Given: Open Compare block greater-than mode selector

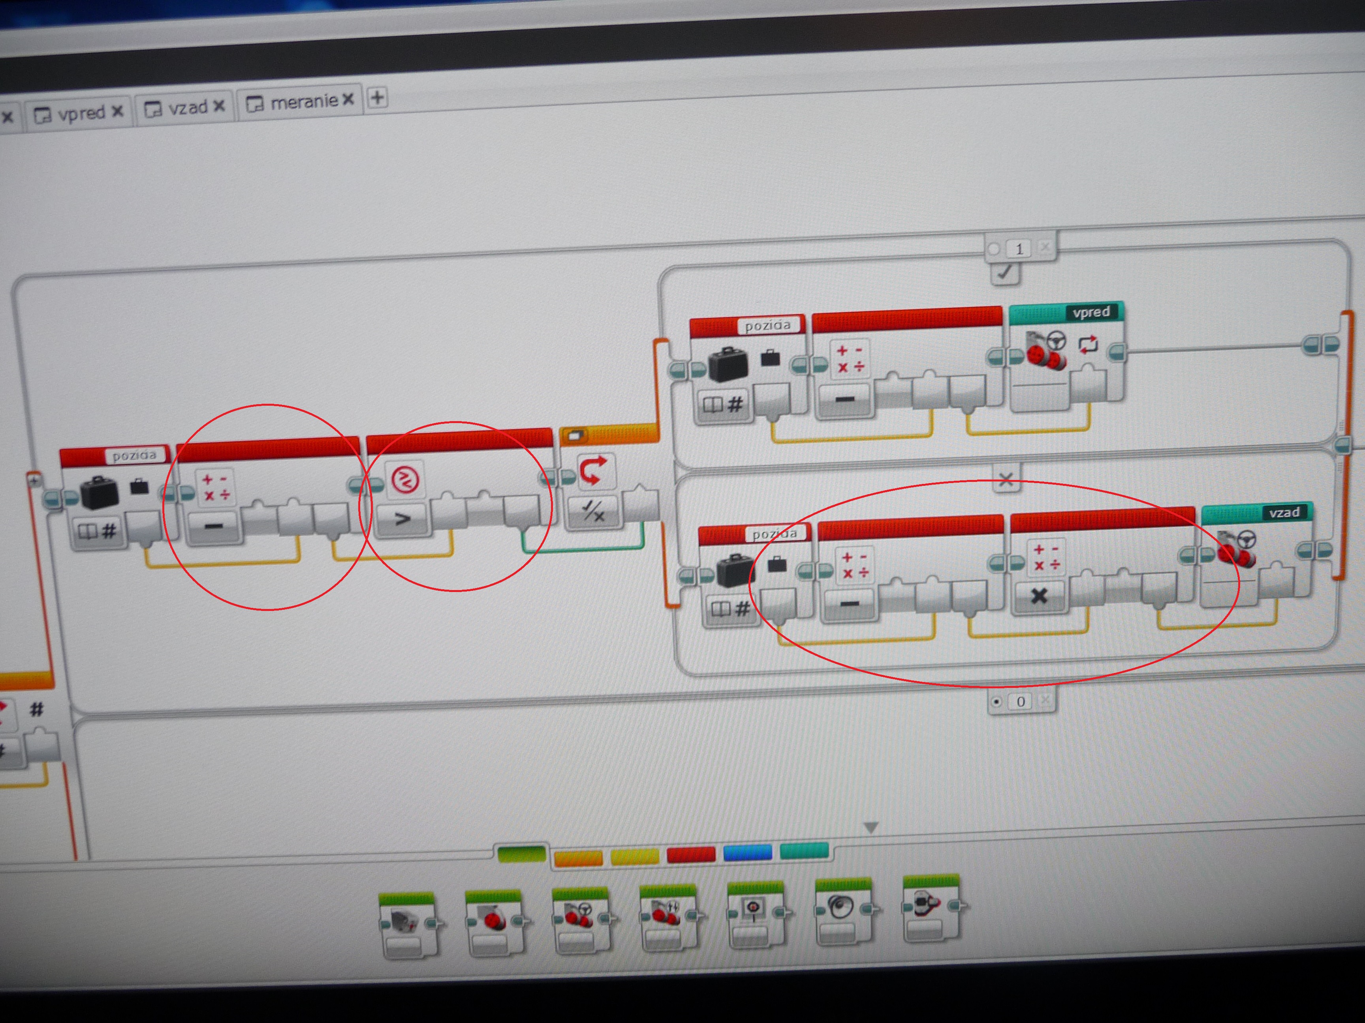Looking at the screenshot, I should click(402, 519).
